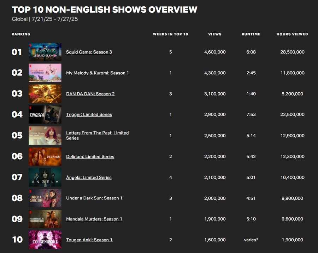Click the 4,300,000 views value
This screenshot has width=318, height=253.
215,73
